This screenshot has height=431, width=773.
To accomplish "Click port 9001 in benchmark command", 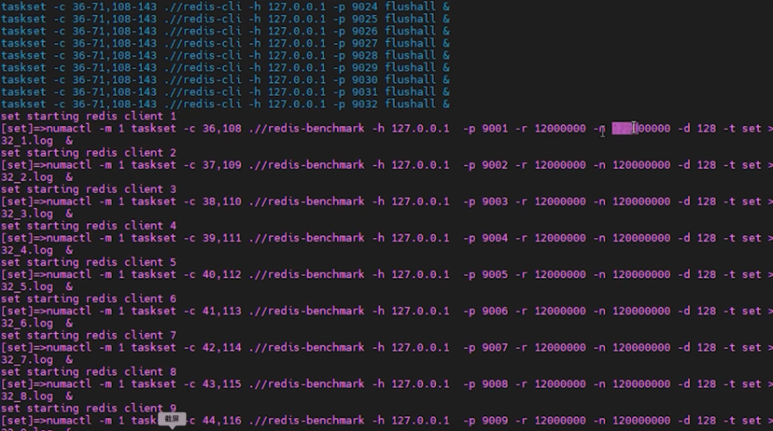I will point(495,129).
